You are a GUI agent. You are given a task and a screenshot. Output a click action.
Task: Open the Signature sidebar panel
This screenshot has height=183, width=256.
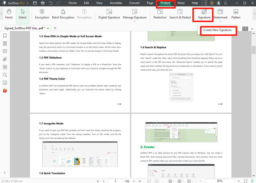(x=5, y=83)
